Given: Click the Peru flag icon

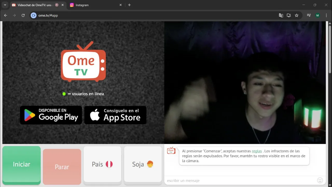Looking at the screenshot, I should point(109,164).
